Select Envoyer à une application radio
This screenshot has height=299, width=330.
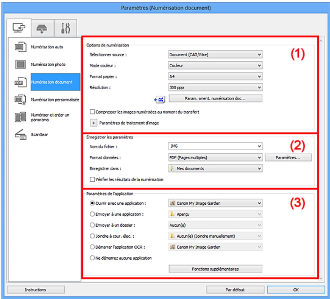point(92,214)
